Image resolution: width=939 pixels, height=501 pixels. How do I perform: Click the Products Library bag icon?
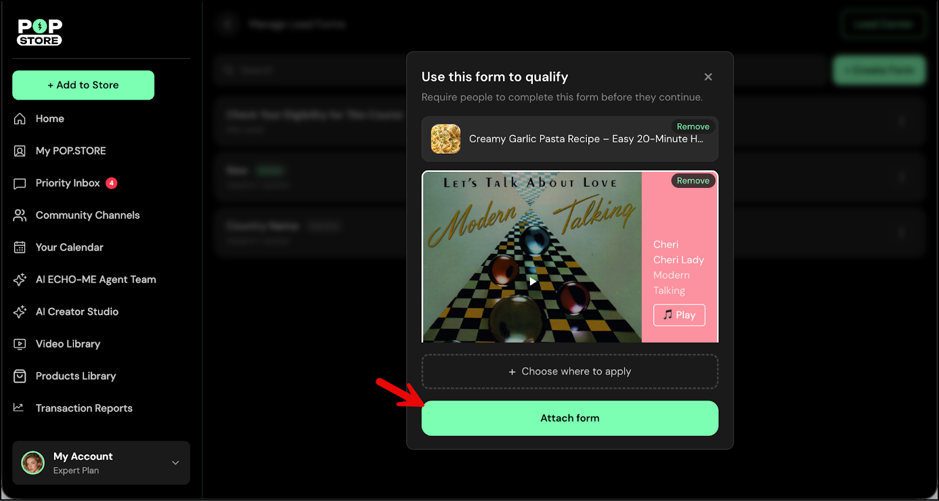coord(20,376)
